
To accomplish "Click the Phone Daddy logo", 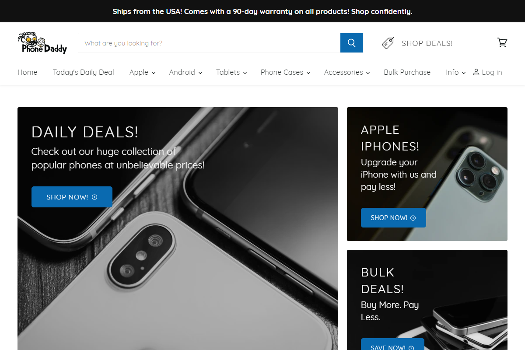I will coord(42,43).
